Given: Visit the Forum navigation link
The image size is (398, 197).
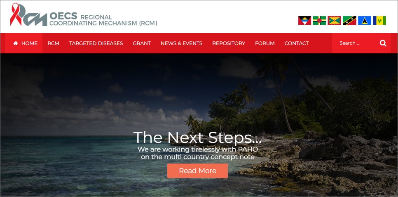Looking at the screenshot, I should (x=265, y=43).
